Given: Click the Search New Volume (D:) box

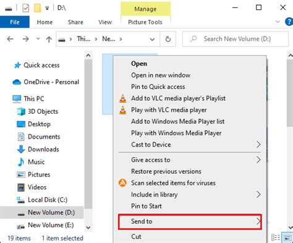Looking at the screenshot, I should [x=236, y=39].
